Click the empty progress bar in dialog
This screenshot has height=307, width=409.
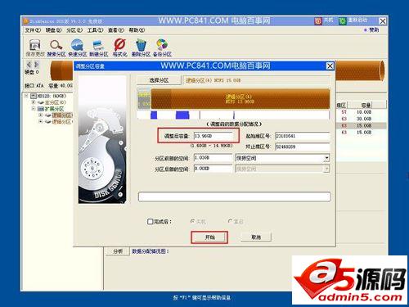coord(235,196)
